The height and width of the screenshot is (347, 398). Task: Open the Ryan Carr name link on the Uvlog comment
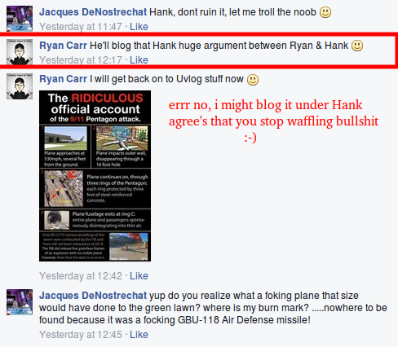pos(63,79)
